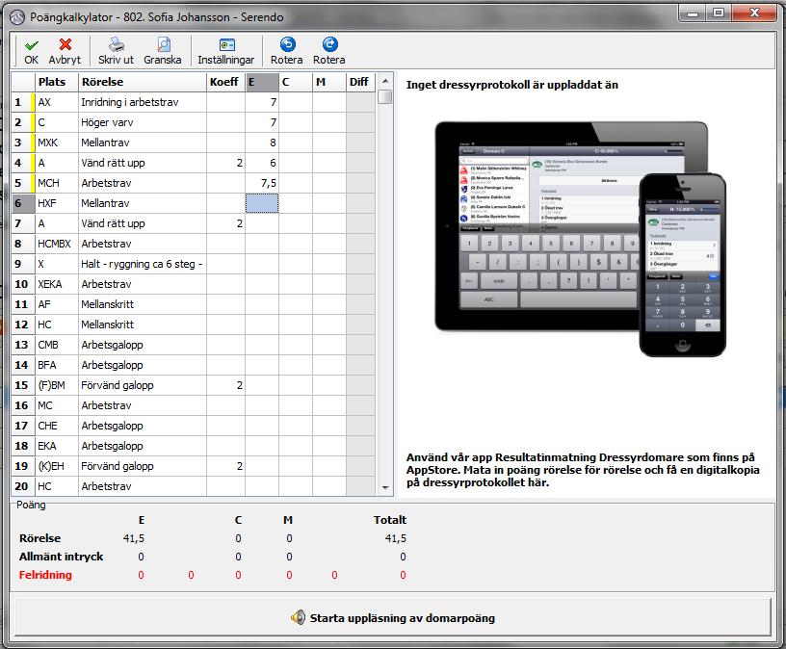
Task: Select E score 7,5 for row 5
Action: tap(262, 183)
